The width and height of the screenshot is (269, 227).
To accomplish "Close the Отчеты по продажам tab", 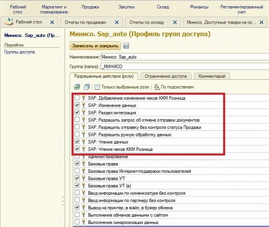I will 117,22.
